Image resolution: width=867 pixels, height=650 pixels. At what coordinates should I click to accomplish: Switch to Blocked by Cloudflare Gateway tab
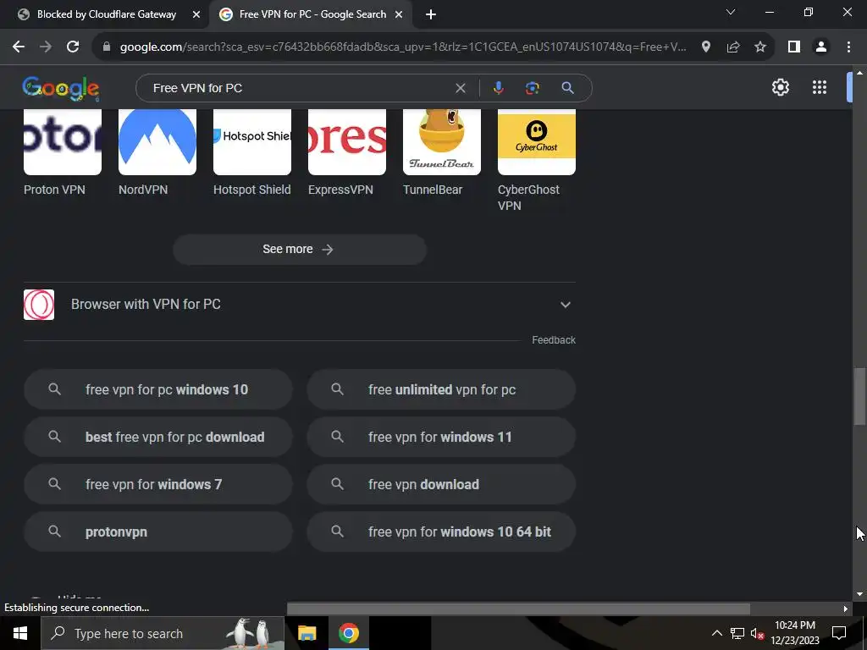[x=105, y=15]
